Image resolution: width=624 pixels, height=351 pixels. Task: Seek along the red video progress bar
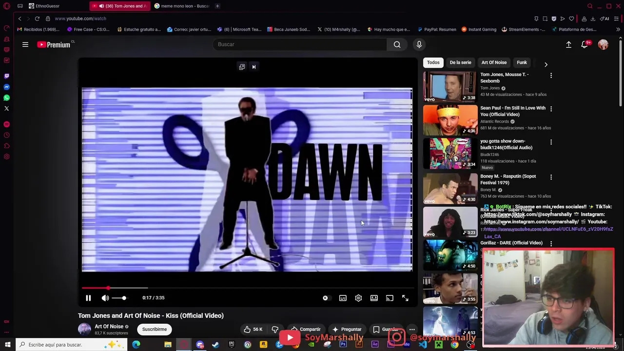pyautogui.click(x=247, y=288)
